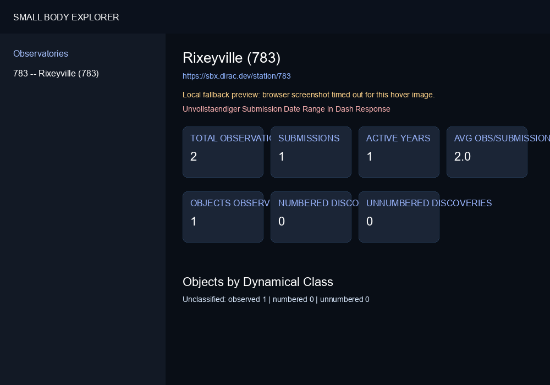Select the Numbered Discoveries stat card
Viewport: 550px width, 385px height.
coord(311,217)
